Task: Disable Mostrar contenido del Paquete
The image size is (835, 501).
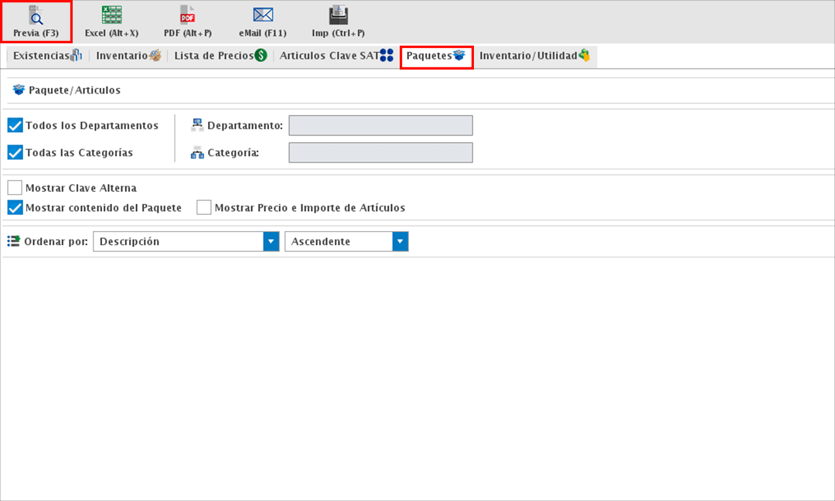Action: click(x=15, y=208)
